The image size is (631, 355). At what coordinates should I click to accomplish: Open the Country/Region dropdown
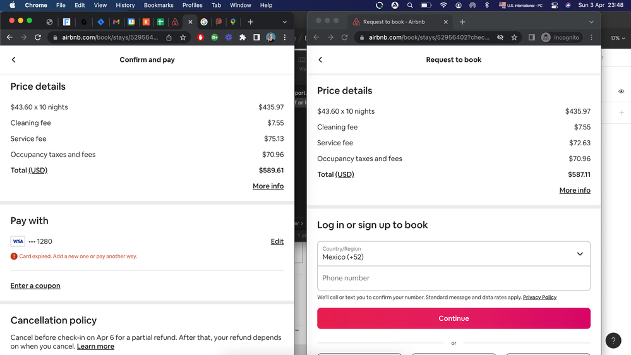click(454, 253)
